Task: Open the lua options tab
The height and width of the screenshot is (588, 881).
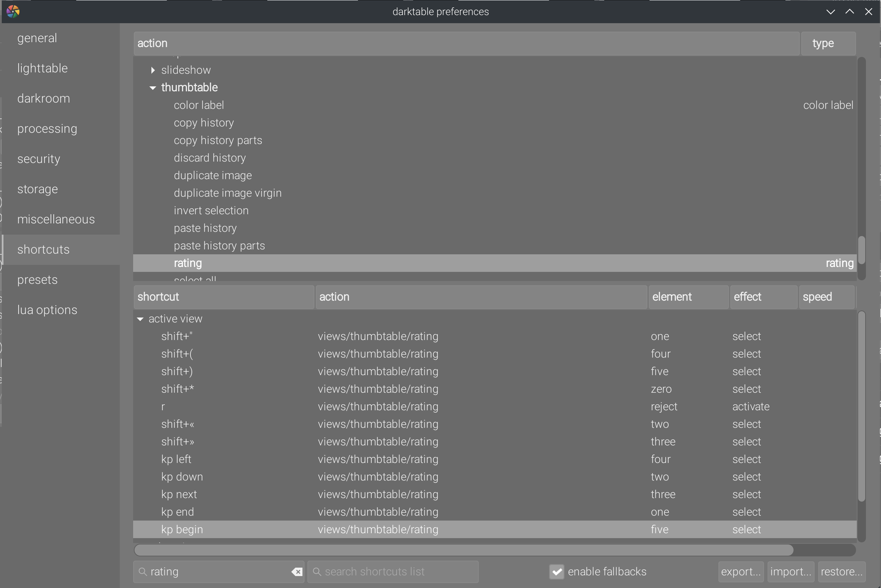Action: click(x=61, y=310)
